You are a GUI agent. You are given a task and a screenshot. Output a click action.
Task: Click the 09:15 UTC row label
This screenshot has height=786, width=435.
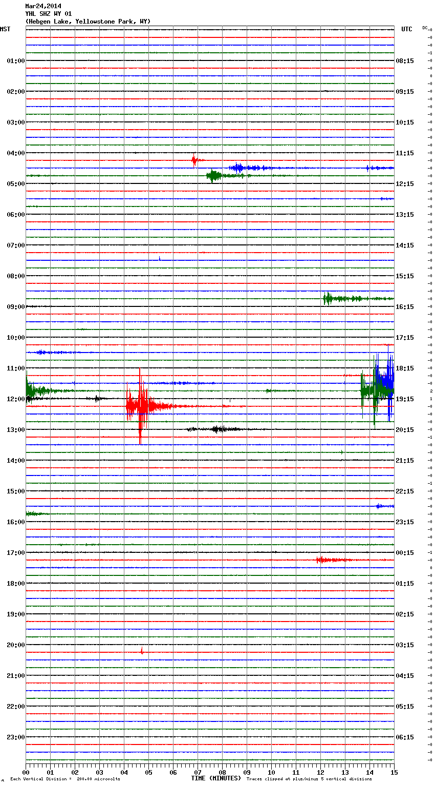point(405,92)
